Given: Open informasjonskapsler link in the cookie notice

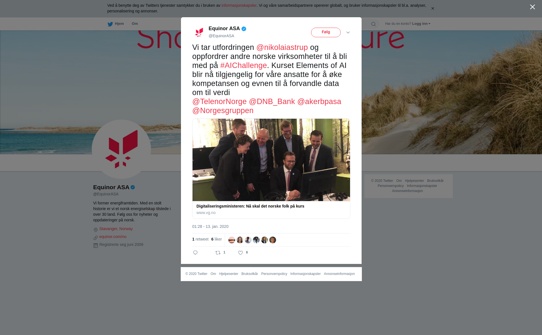Looking at the screenshot, I should pos(239,5).
